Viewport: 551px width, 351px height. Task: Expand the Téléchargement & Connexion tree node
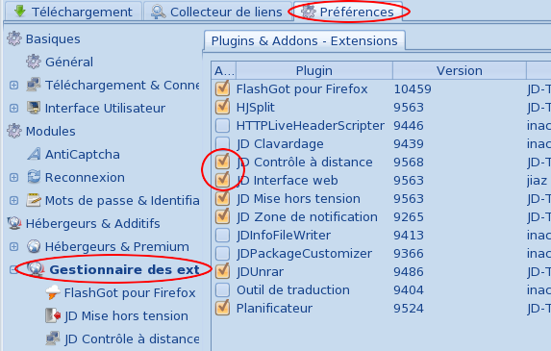pyautogui.click(x=13, y=85)
